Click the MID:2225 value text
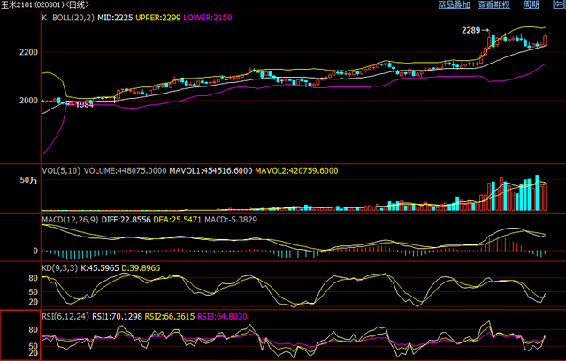566x361 pixels. coord(115,17)
